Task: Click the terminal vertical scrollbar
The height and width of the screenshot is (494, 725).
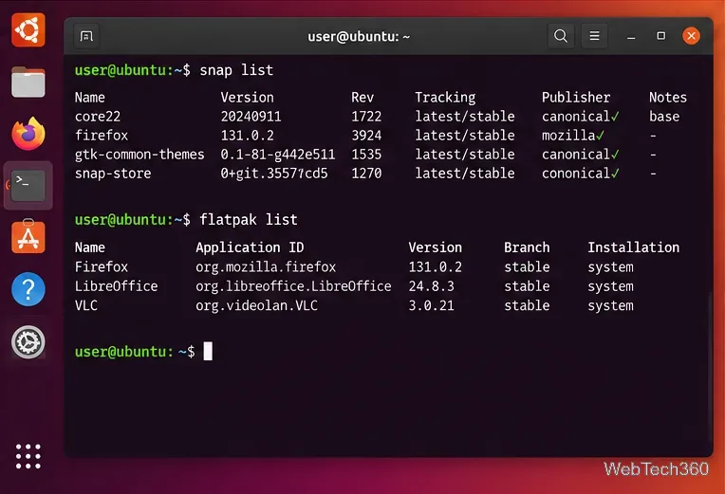Action: (710, 365)
